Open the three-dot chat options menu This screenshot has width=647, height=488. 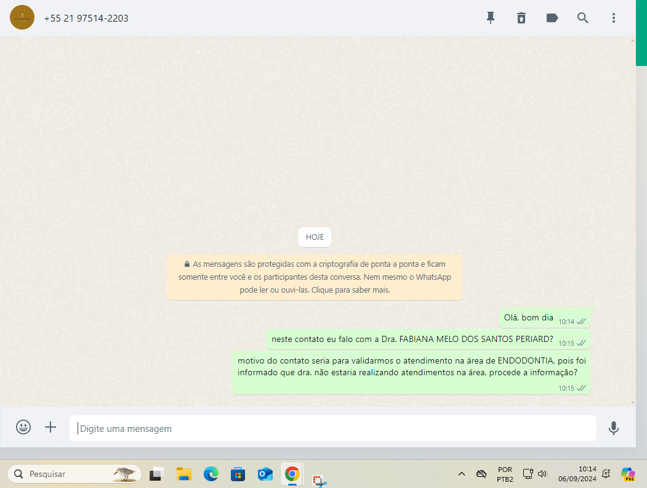pos(614,18)
